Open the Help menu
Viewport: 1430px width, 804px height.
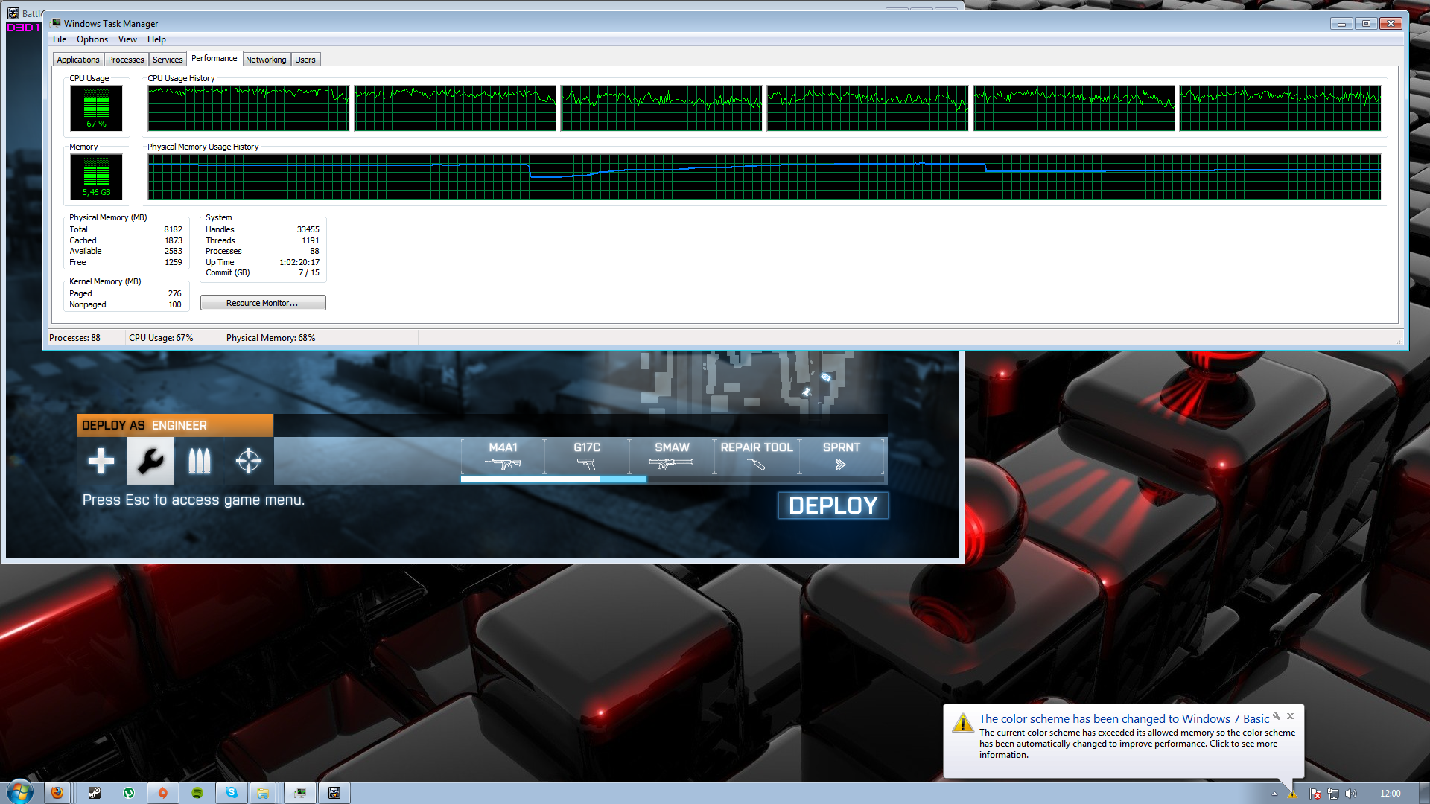156,39
